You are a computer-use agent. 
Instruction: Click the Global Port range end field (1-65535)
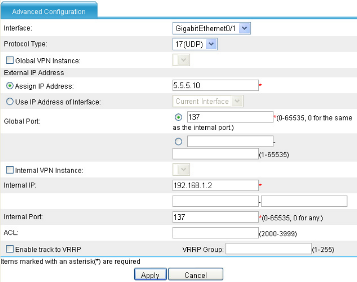215,154
